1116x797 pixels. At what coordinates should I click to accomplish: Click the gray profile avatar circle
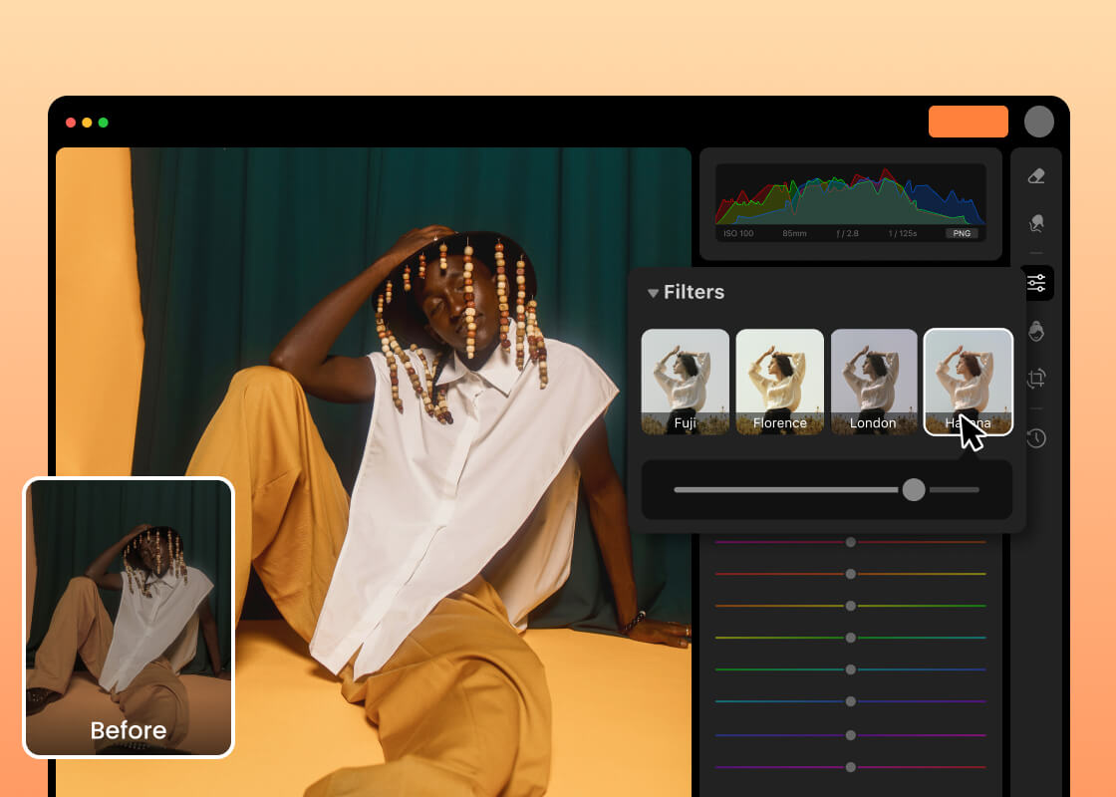pyautogui.click(x=1039, y=122)
